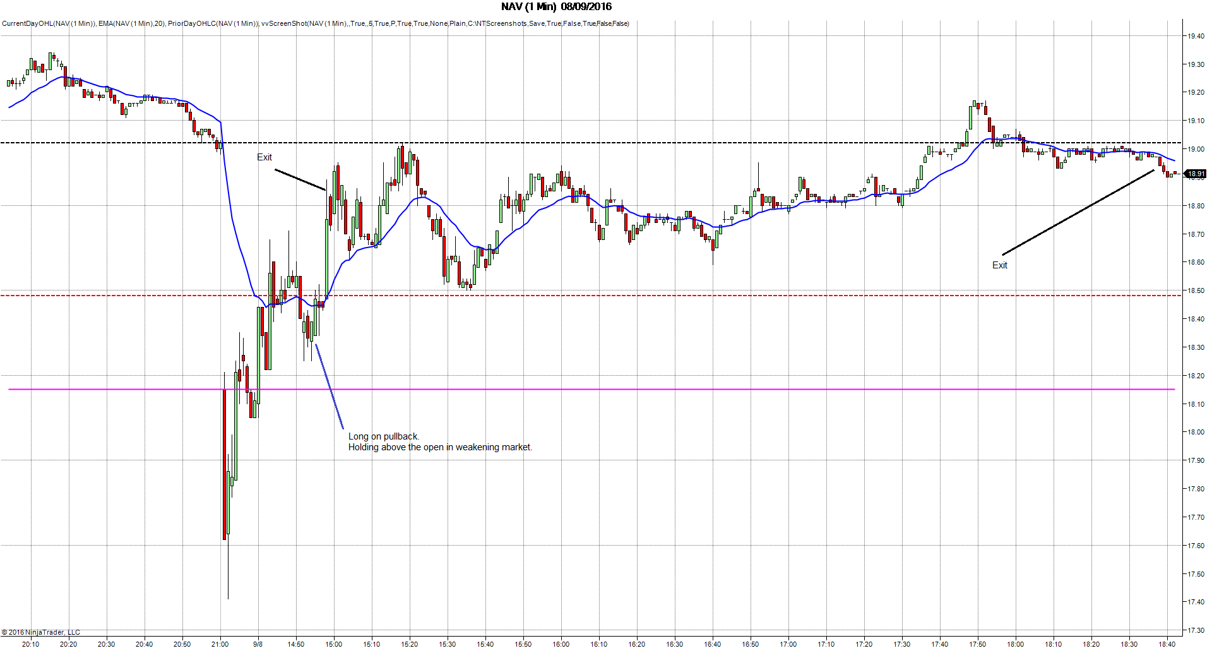
Task: Click the current price marker 18.91
Action: (x=1196, y=174)
